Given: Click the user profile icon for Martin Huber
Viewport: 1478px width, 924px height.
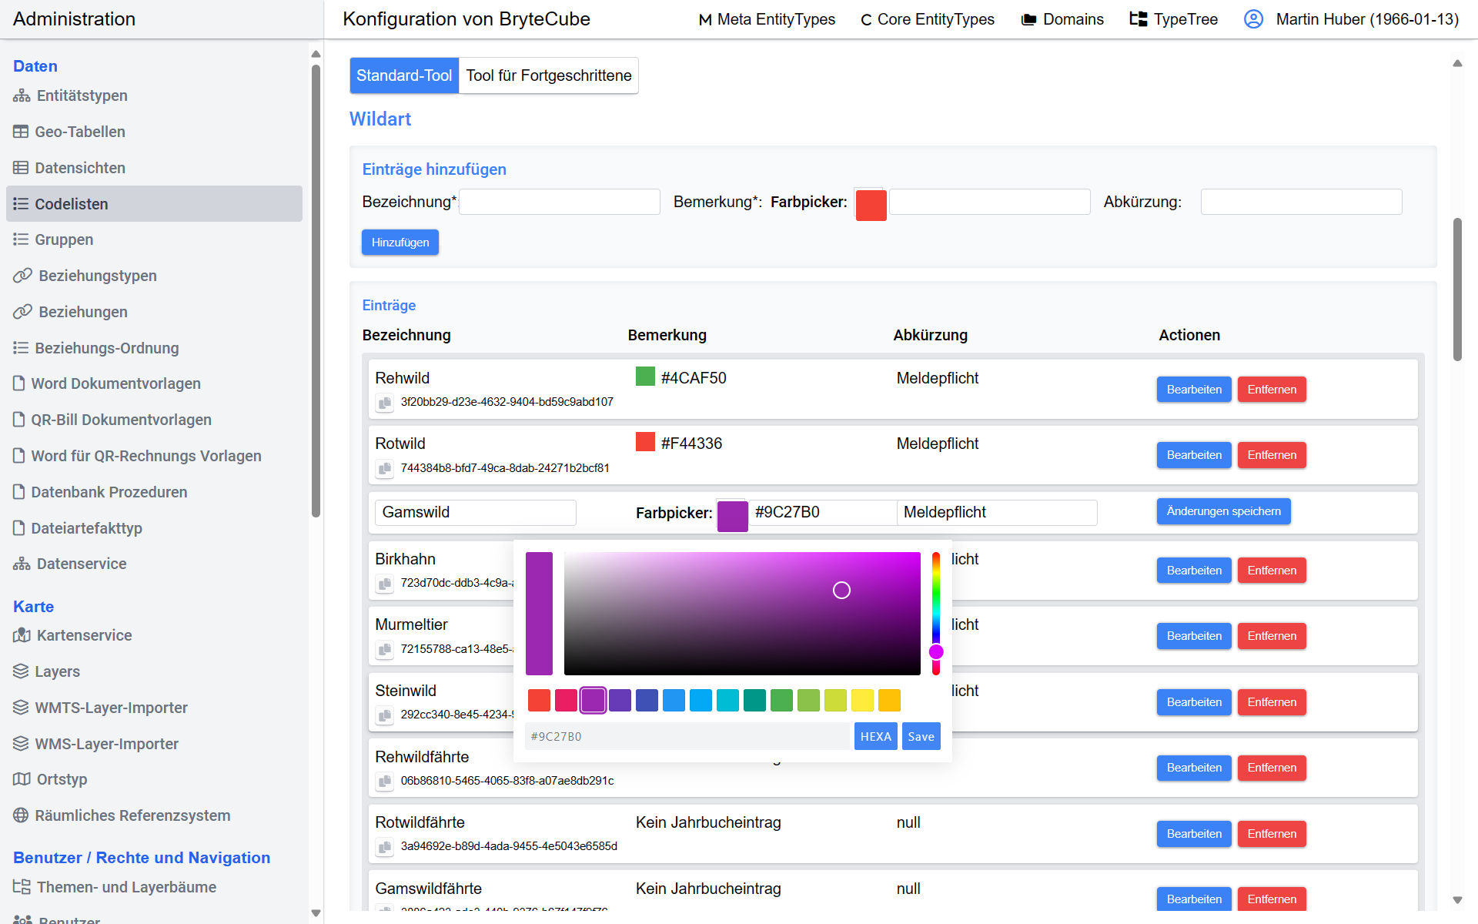Looking at the screenshot, I should click(x=1253, y=19).
